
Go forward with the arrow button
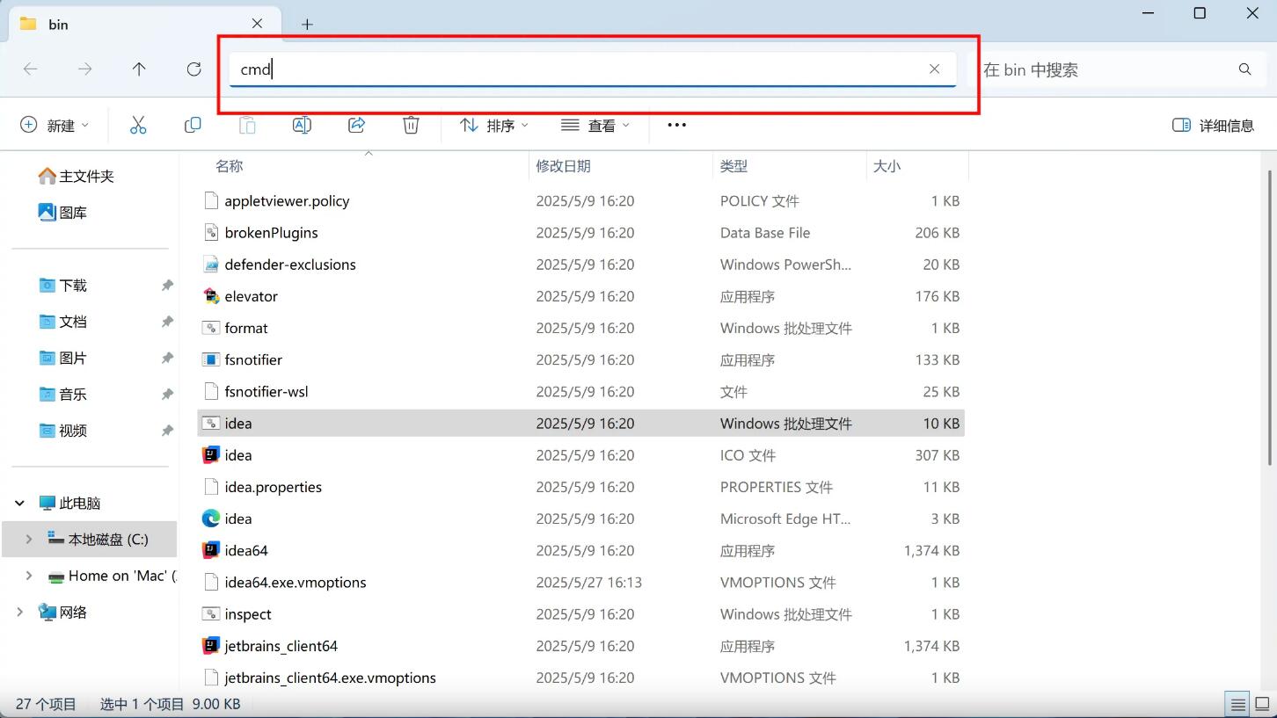click(x=85, y=69)
